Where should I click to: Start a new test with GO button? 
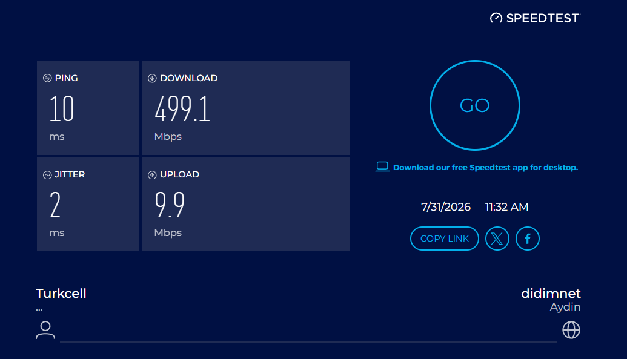475,105
